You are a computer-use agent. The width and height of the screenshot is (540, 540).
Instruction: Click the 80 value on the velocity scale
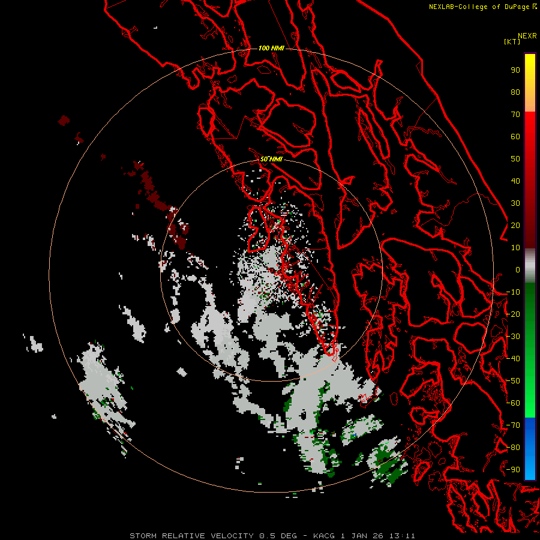515,92
